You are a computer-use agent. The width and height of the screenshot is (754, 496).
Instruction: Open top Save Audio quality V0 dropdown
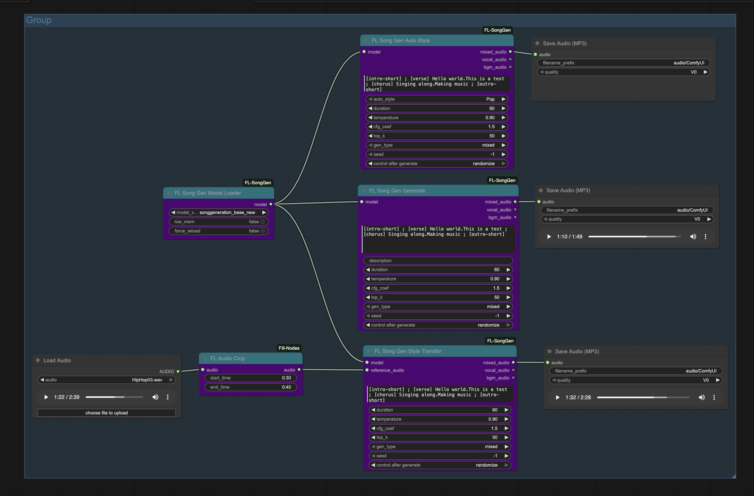[623, 72]
